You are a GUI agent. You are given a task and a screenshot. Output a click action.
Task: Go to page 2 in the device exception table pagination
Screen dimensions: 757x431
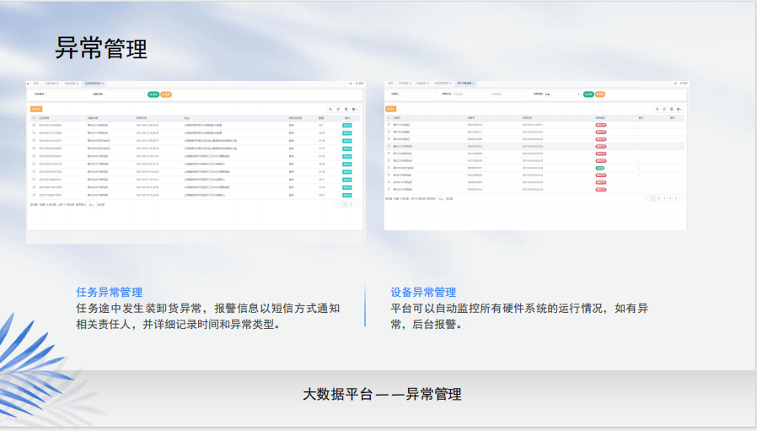coord(660,198)
